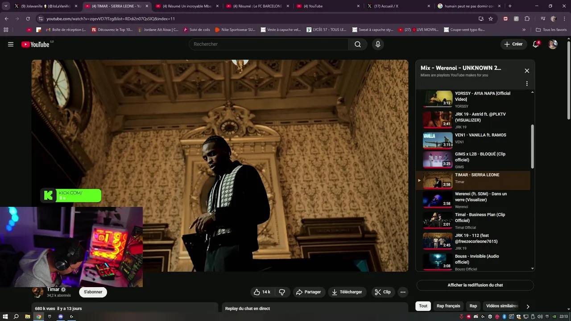Click the S'abonner button
The width and height of the screenshot is (571, 321).
pos(93,292)
